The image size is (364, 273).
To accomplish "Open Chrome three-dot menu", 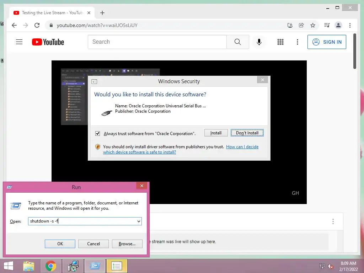I will tap(350, 25).
